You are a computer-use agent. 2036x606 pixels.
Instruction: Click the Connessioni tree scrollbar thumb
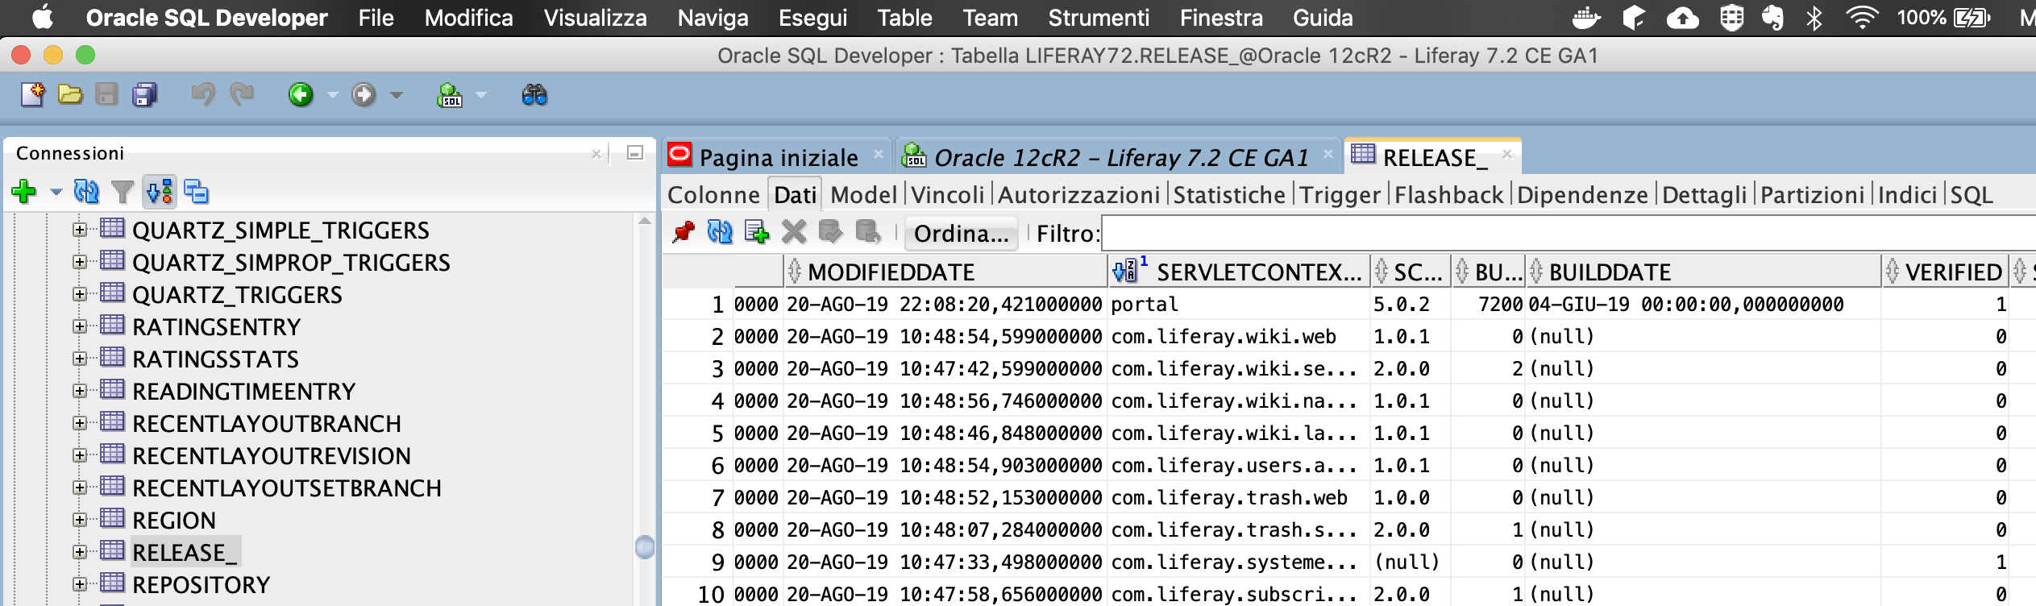pos(644,547)
